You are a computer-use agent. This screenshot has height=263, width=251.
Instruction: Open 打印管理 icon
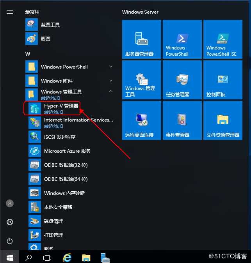pos(35,235)
